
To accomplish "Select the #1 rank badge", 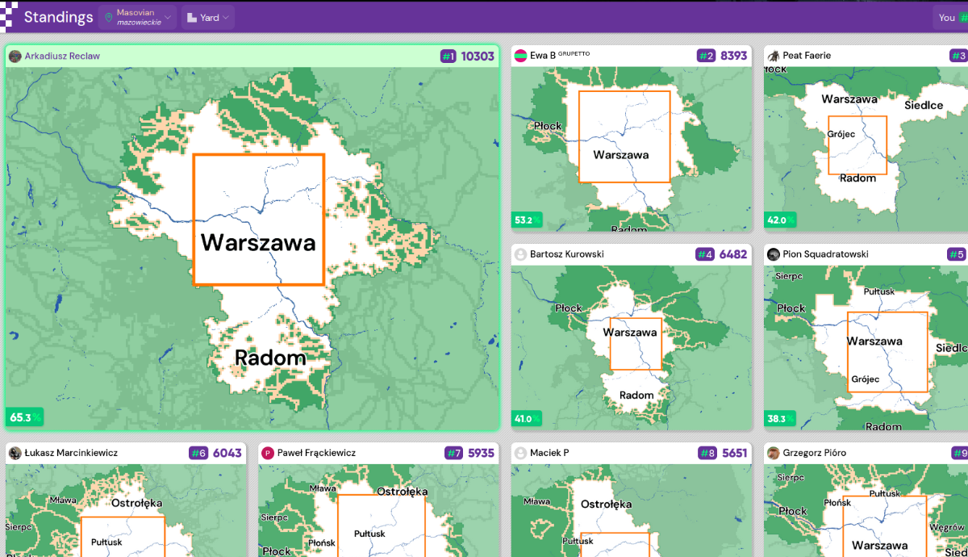I will coord(448,57).
